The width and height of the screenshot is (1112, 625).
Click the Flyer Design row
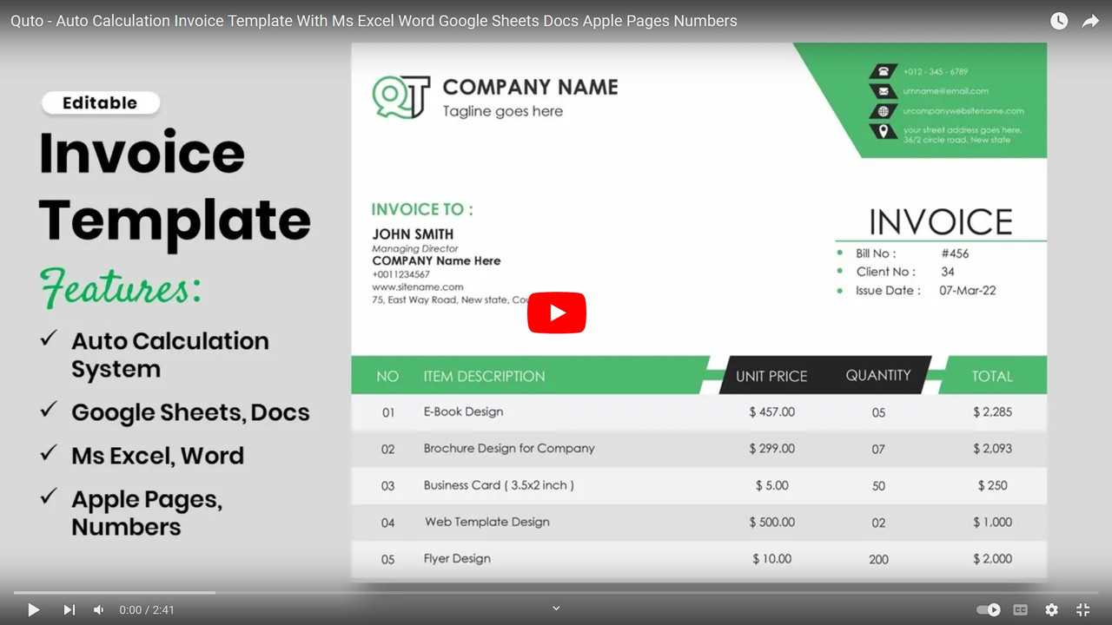pyautogui.click(x=699, y=559)
